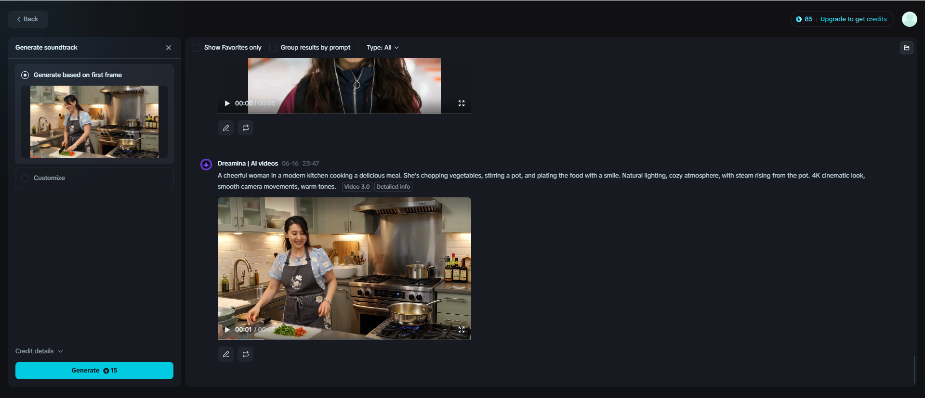
Task: Click the credits coin icon showing 85
Action: (x=799, y=19)
